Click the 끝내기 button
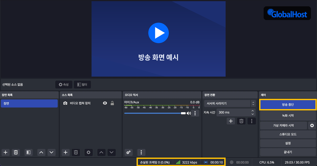The image size is (317, 166). point(288,152)
